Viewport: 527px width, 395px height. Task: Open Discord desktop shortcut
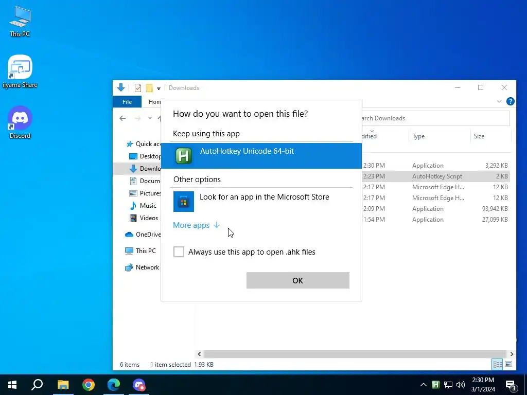pyautogui.click(x=20, y=122)
